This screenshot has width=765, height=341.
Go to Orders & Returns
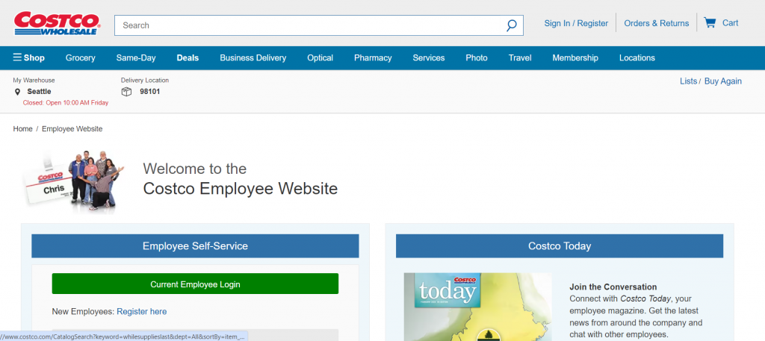pyautogui.click(x=657, y=23)
